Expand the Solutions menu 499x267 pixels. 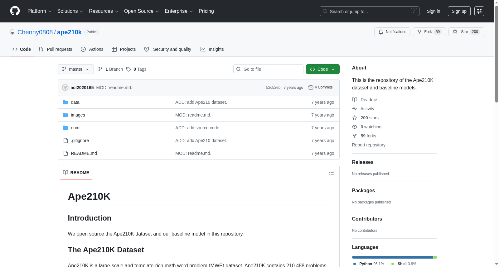(x=70, y=11)
